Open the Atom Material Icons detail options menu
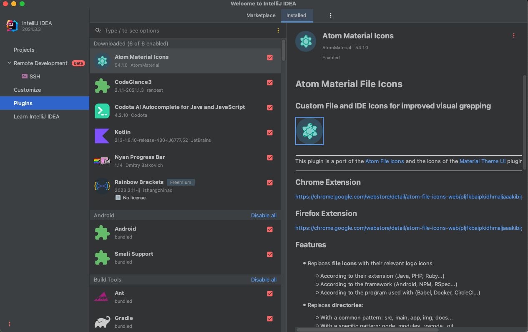Screen dimensions: 528x332 pos(514,36)
